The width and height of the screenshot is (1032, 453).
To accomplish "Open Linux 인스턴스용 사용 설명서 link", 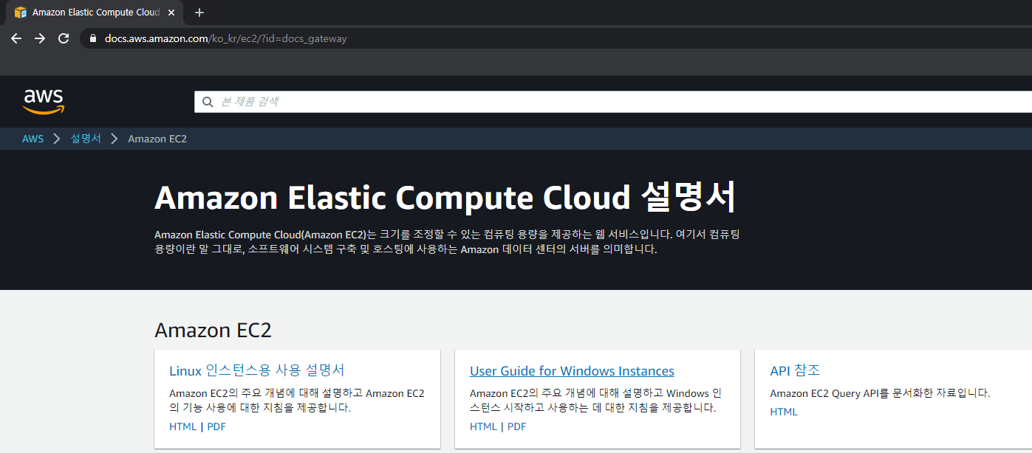I will (x=257, y=370).
